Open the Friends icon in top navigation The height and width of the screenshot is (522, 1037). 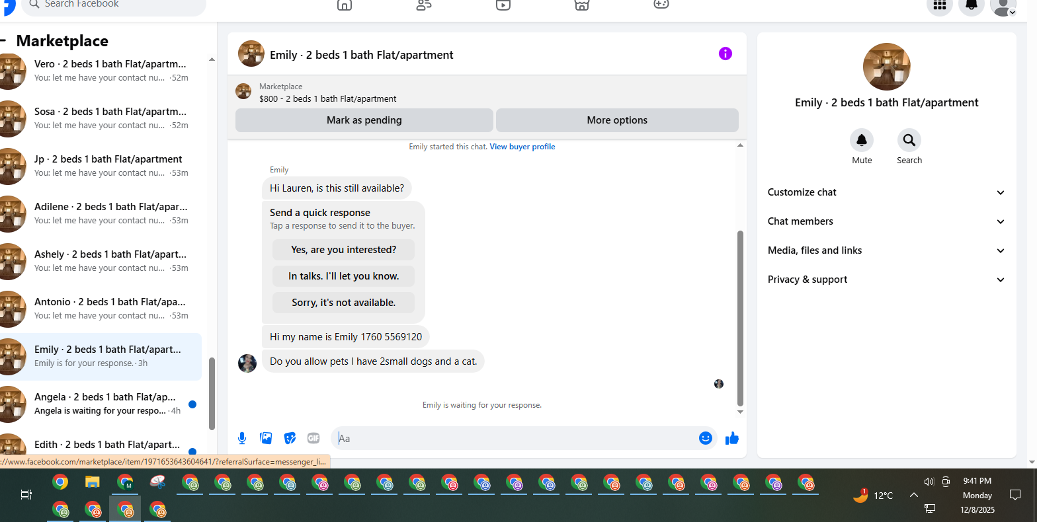coord(424,5)
